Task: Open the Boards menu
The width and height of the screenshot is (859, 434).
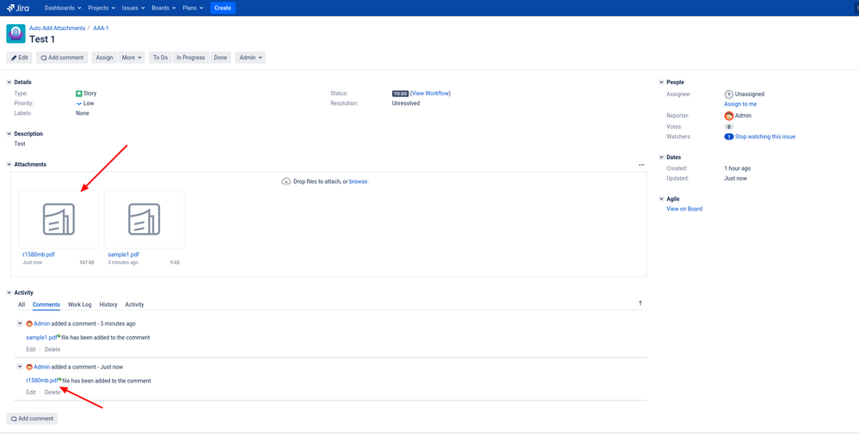Action: click(163, 8)
